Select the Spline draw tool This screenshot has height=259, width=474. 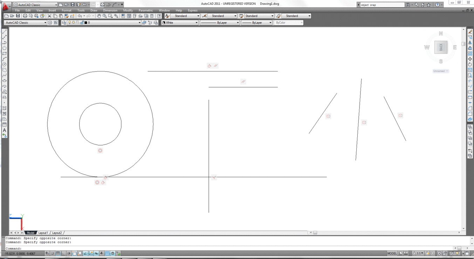pyautogui.click(x=5, y=75)
